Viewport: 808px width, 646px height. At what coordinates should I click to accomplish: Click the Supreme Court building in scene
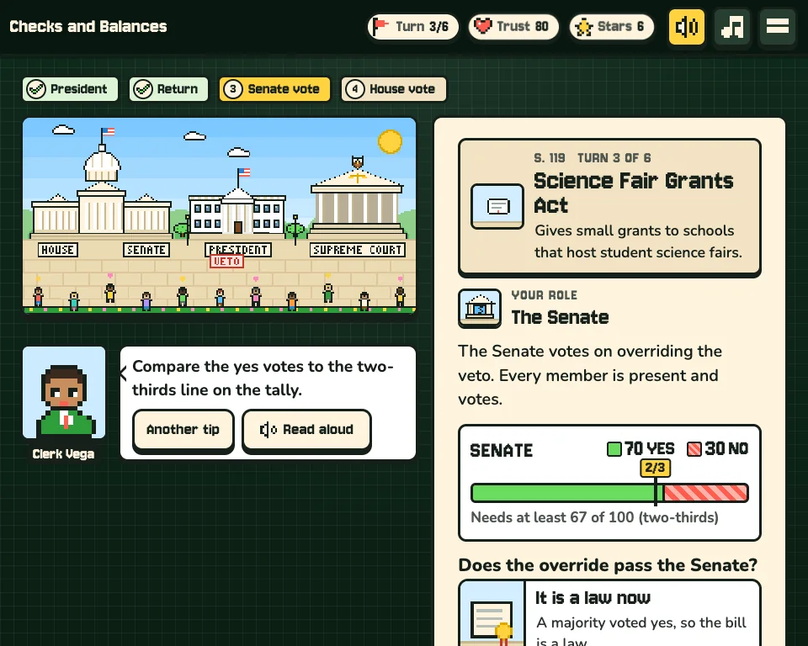[357, 205]
